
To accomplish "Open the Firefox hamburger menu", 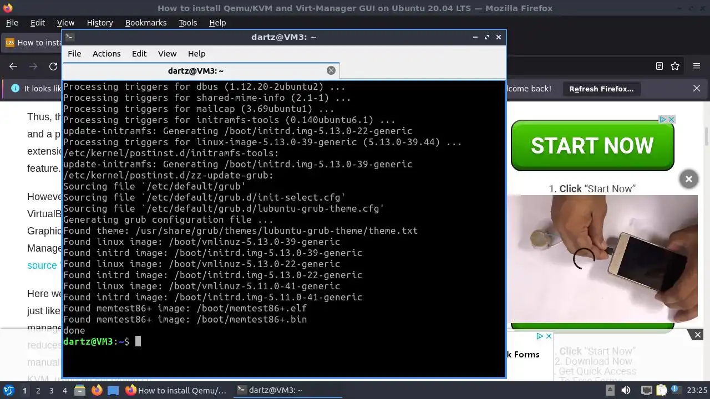I will point(697,66).
